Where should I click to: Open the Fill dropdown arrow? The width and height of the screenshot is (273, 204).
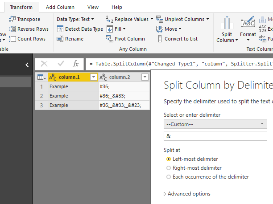pyautogui.click(x=124, y=29)
